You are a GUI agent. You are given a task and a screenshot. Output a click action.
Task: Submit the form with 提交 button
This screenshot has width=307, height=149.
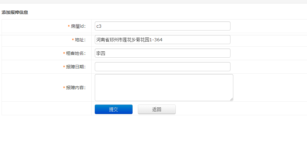114,109
